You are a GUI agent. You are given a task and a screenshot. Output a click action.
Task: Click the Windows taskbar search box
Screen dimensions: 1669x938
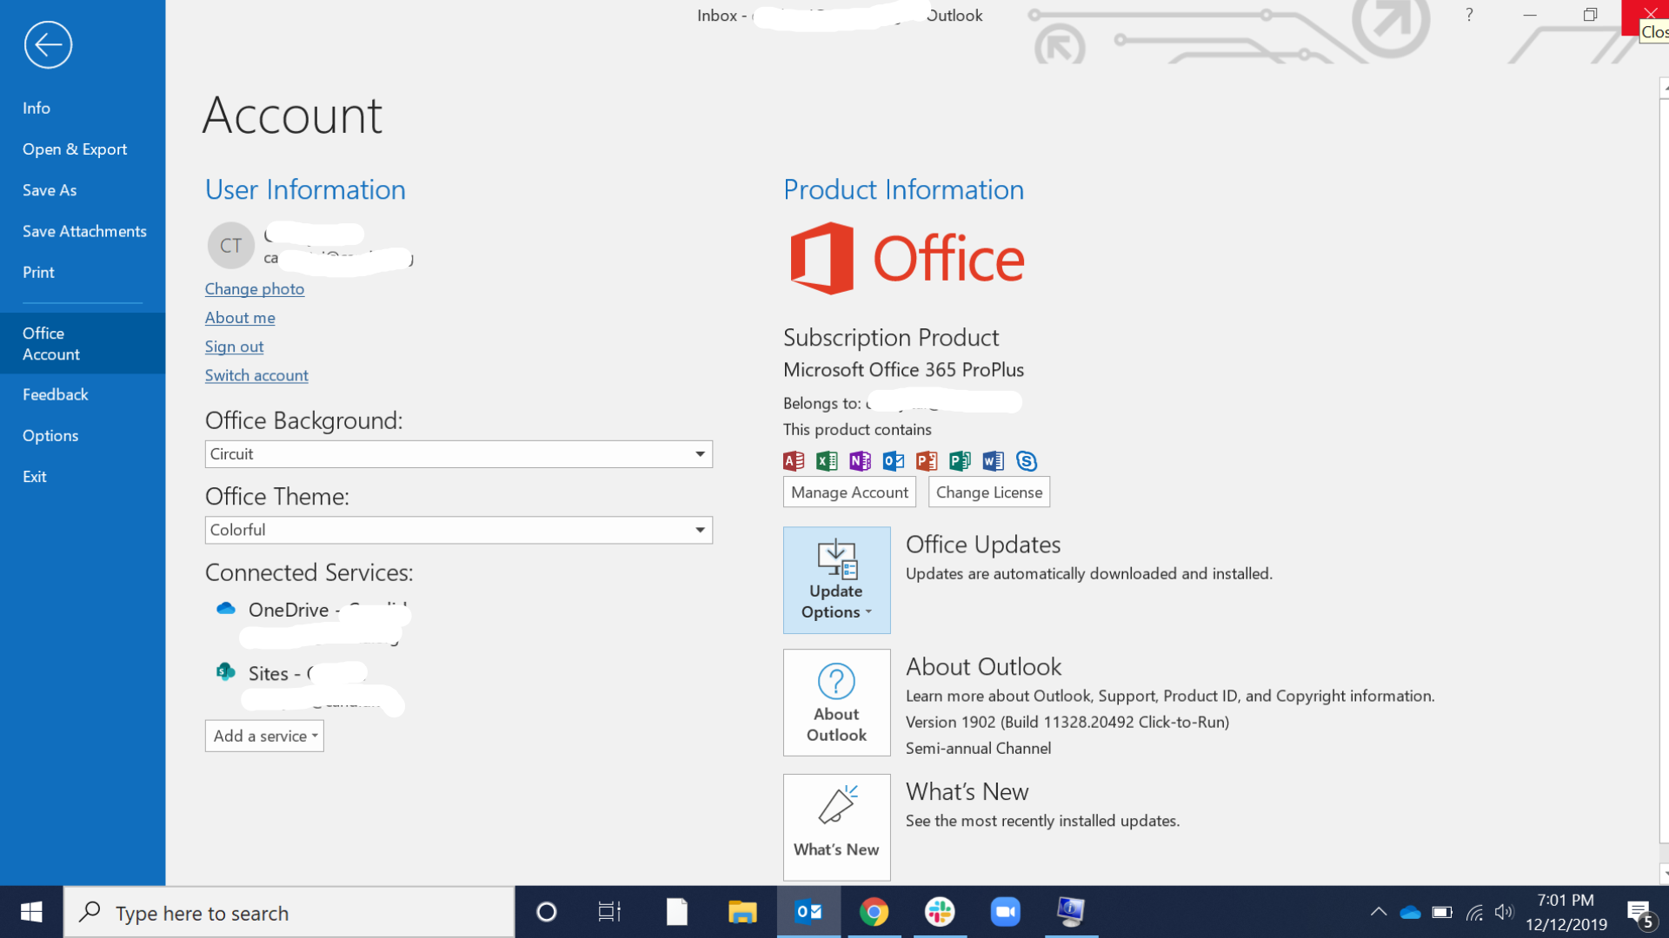(289, 913)
